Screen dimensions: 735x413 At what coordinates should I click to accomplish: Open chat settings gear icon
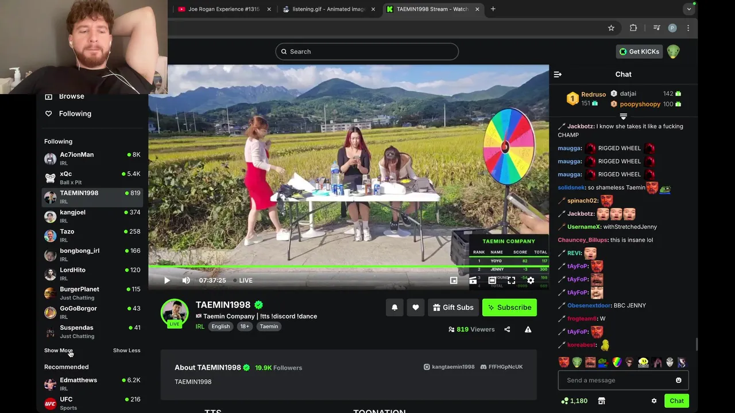[x=654, y=401]
